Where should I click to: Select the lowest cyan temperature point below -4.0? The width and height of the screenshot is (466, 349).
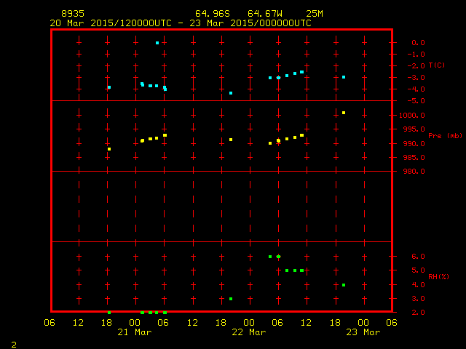click(x=231, y=93)
